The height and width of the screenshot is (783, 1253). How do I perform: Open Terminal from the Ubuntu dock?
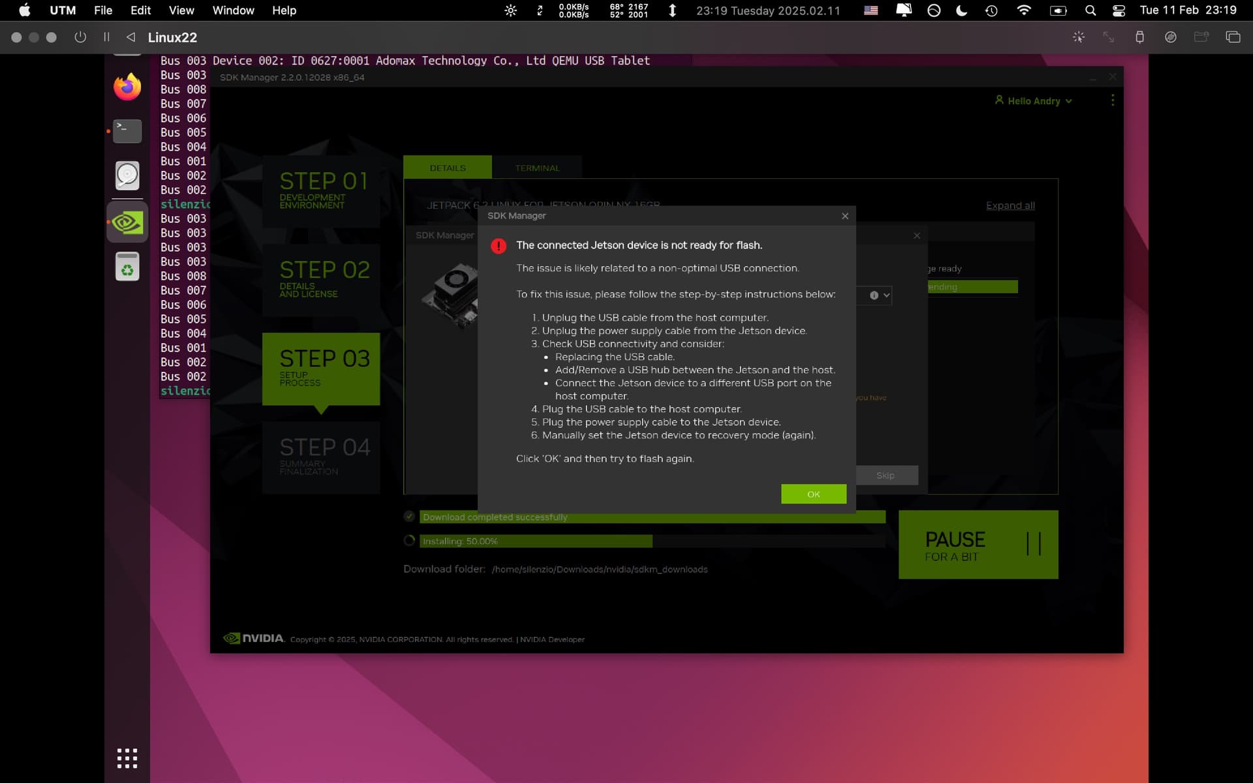[x=127, y=131]
